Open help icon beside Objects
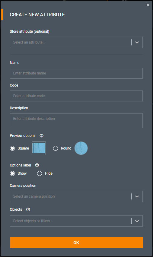153x257 pixels. [28, 209]
